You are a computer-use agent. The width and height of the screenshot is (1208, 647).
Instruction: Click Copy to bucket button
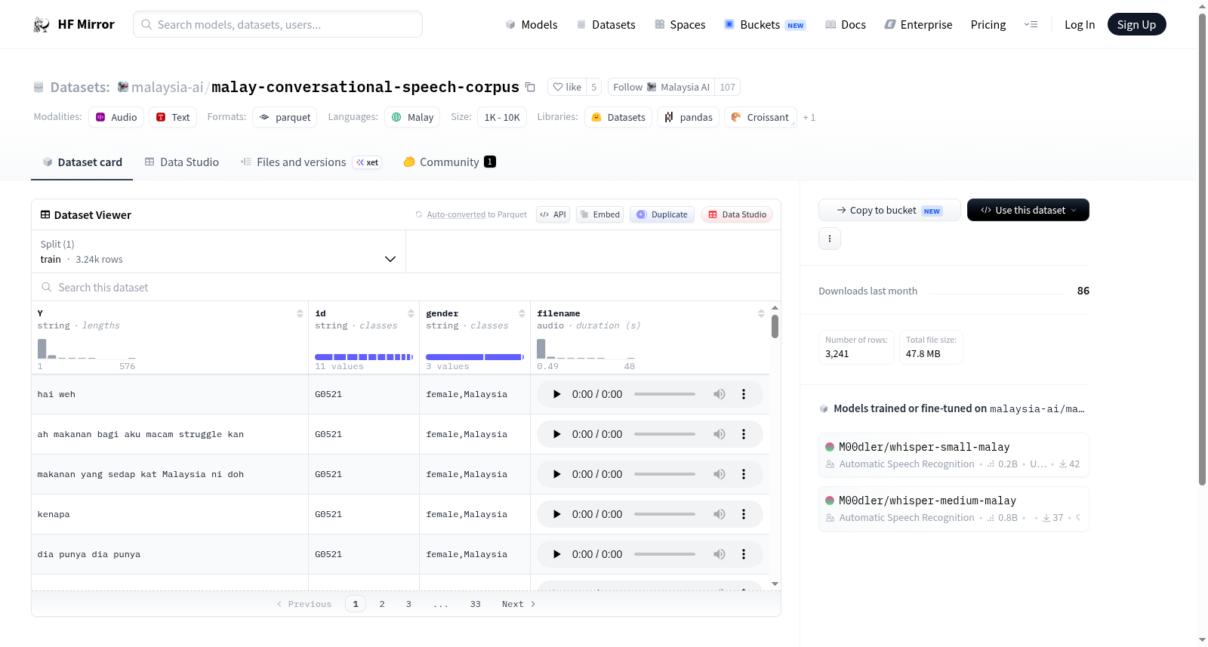889,210
